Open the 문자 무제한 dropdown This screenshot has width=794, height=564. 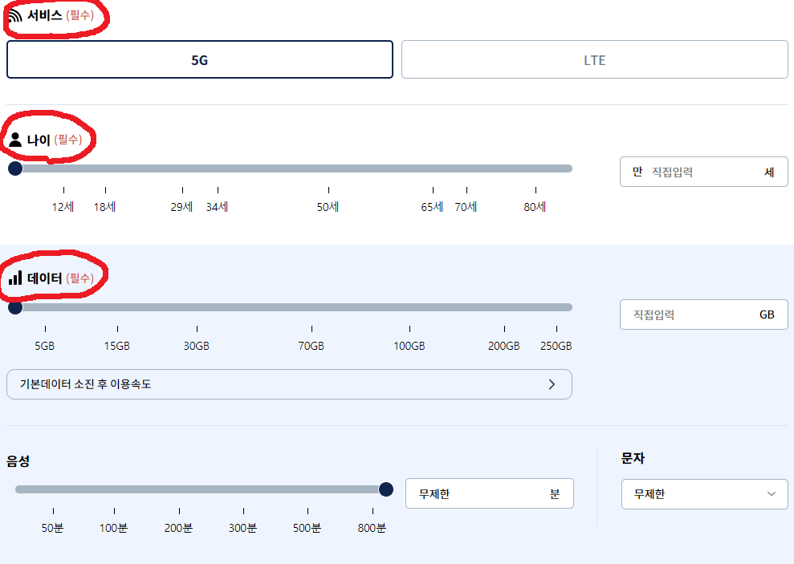pos(704,494)
